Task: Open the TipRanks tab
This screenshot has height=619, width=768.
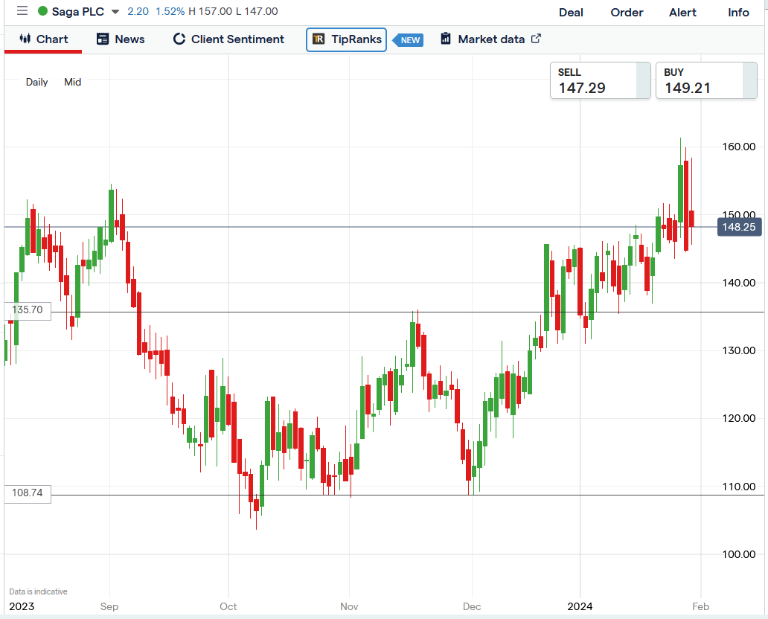Action: point(346,39)
